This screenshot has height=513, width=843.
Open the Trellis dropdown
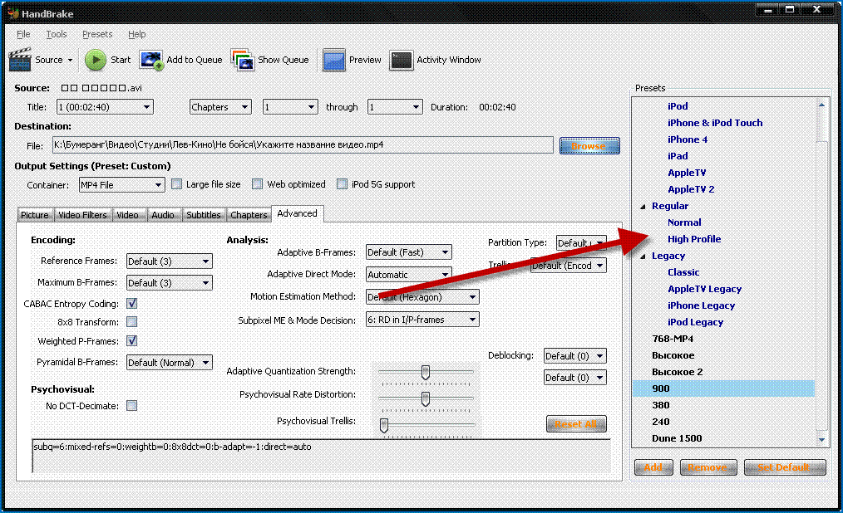pos(569,266)
